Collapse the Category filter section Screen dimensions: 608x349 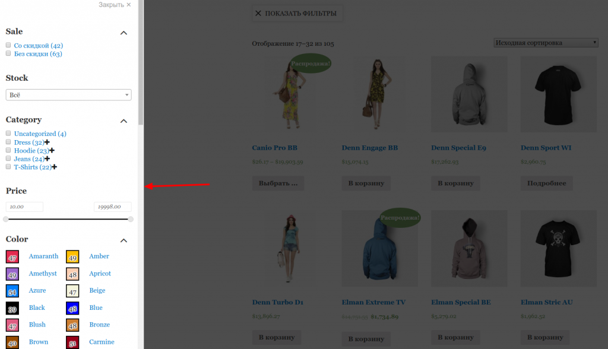click(x=123, y=121)
